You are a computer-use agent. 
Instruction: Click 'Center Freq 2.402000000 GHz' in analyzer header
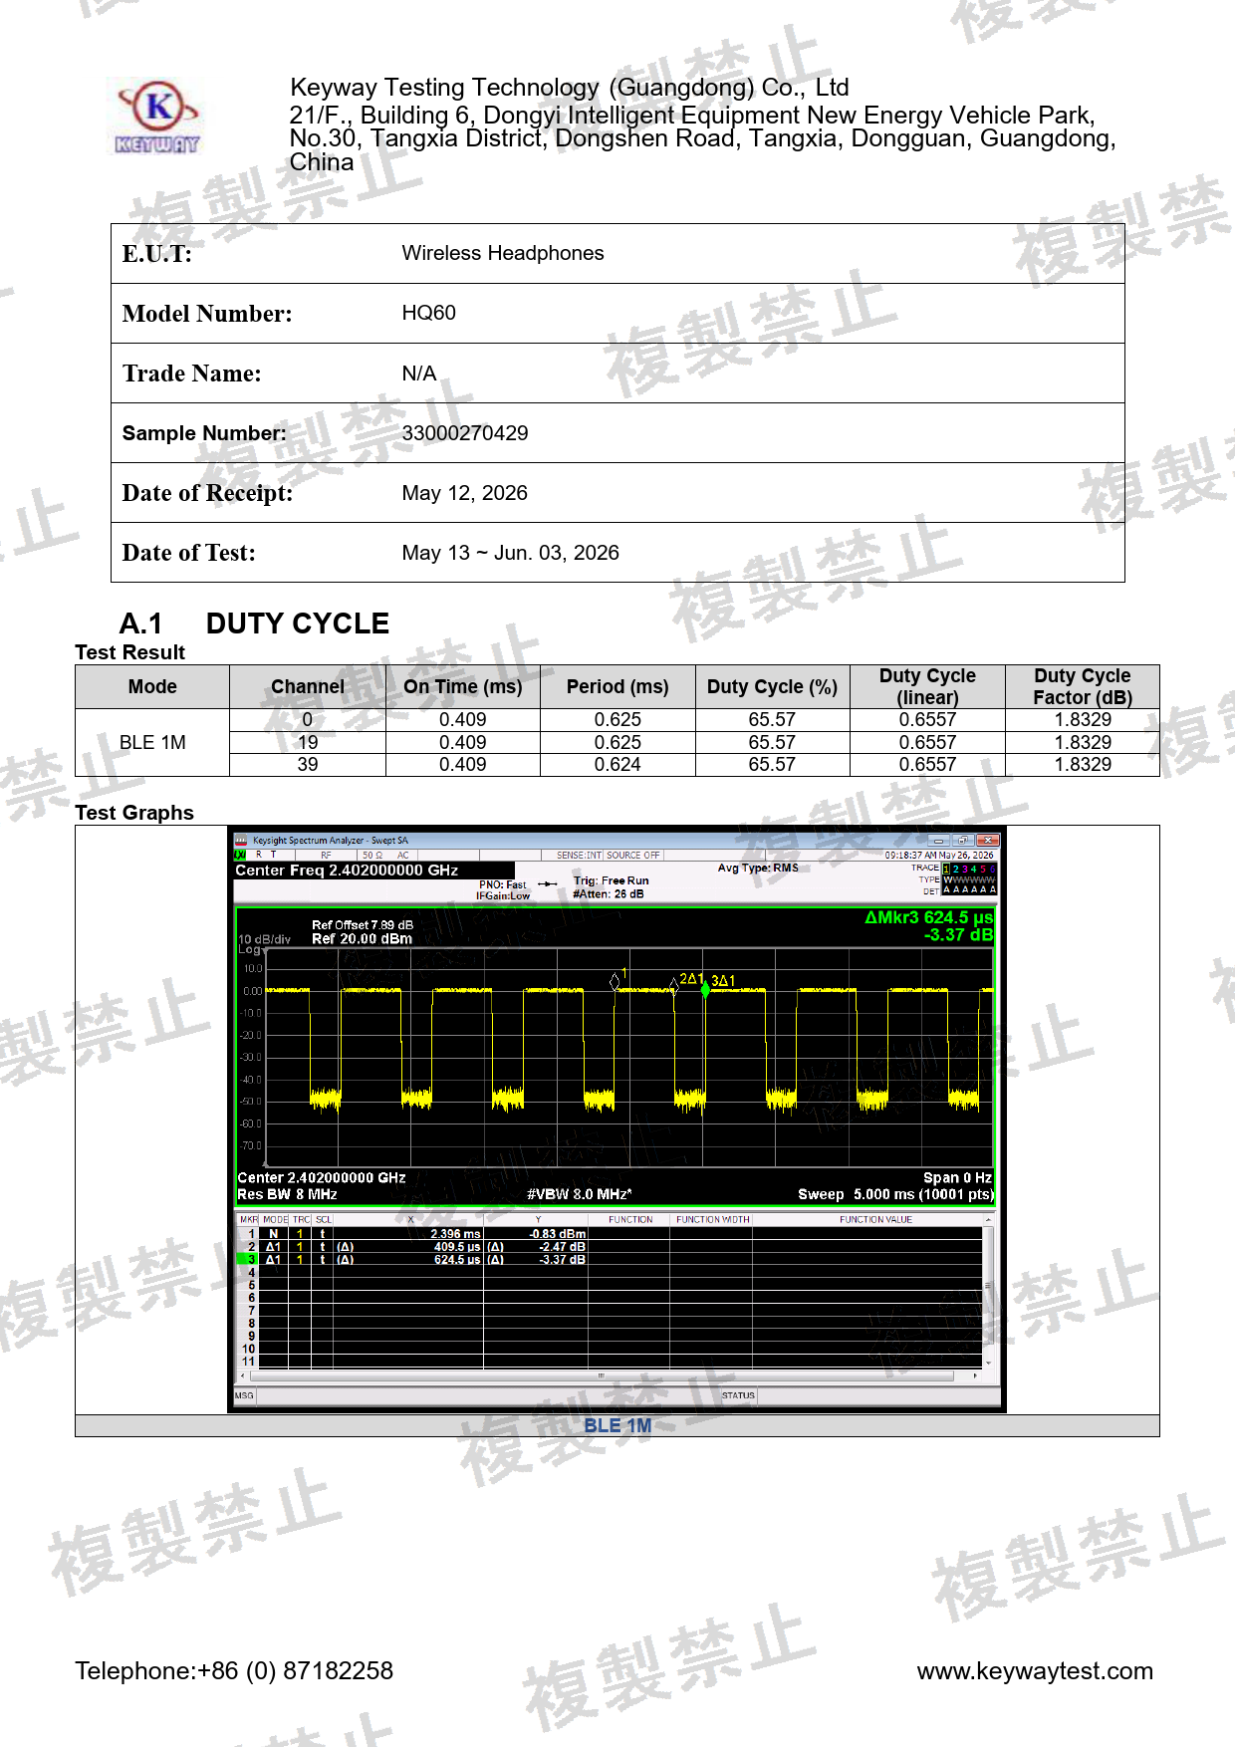(x=347, y=871)
